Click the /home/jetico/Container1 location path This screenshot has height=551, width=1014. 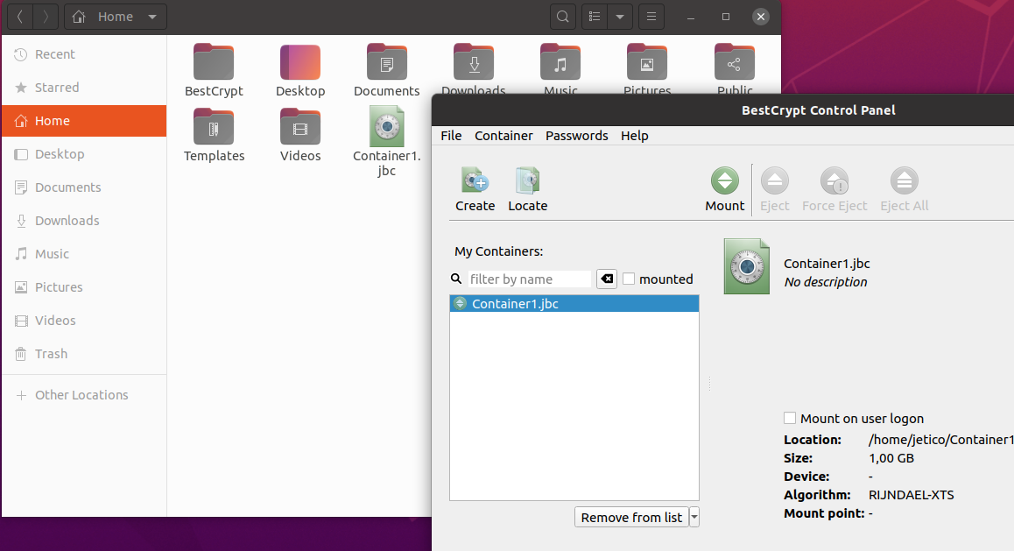pyautogui.click(x=941, y=440)
